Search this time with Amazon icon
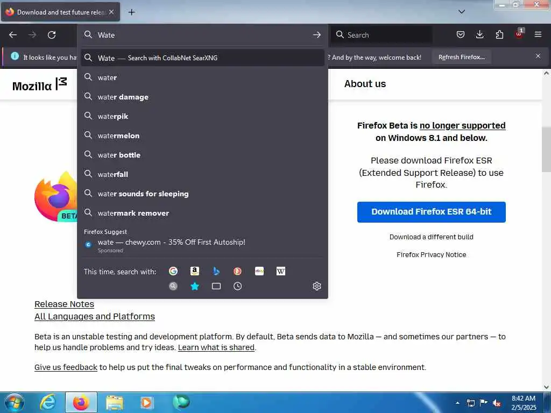This screenshot has width=551, height=413. [x=195, y=271]
